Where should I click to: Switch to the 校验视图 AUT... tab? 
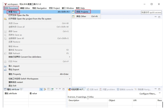pos(77,90)
